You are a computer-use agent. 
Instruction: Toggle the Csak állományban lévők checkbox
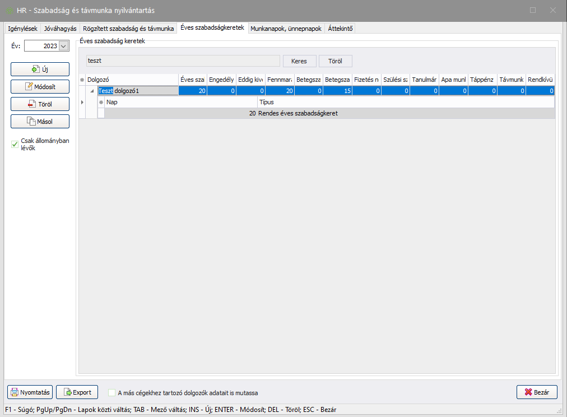(x=15, y=145)
